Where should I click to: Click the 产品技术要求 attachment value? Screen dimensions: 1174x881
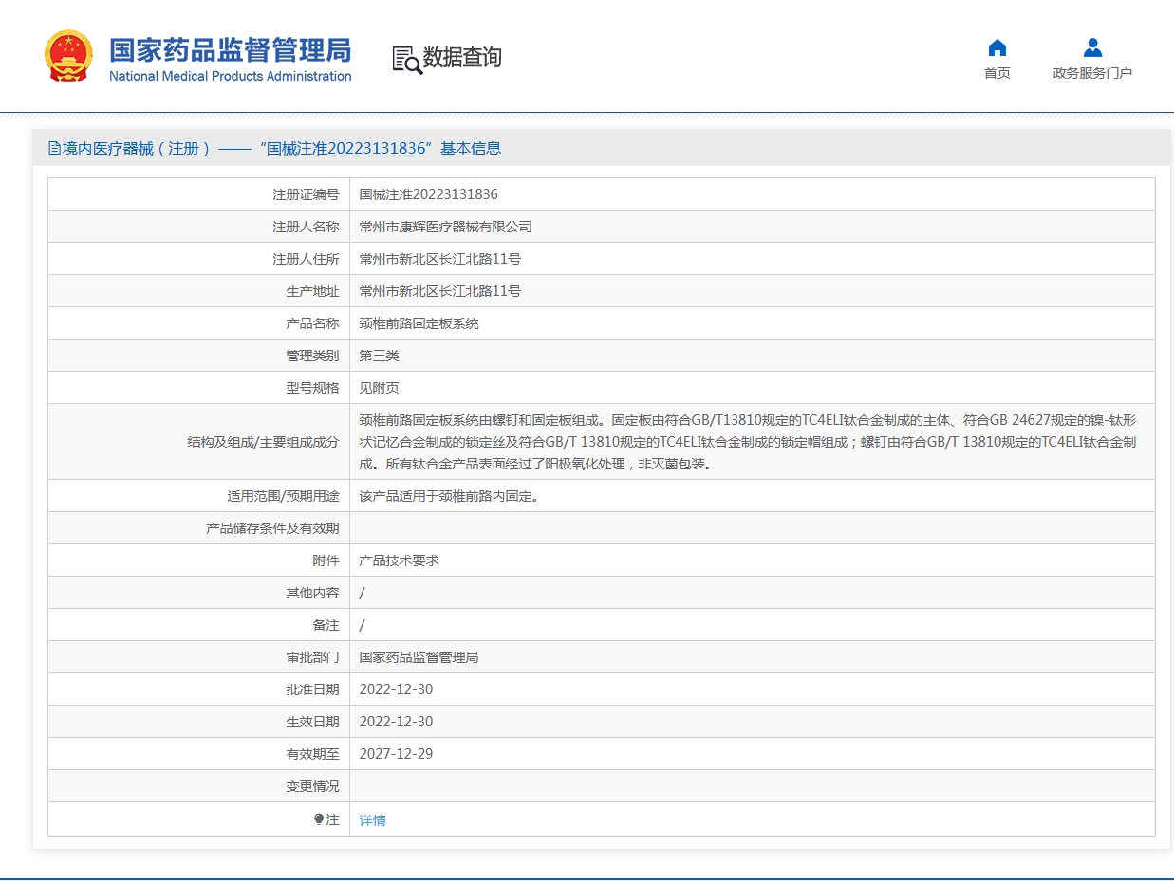click(x=400, y=560)
